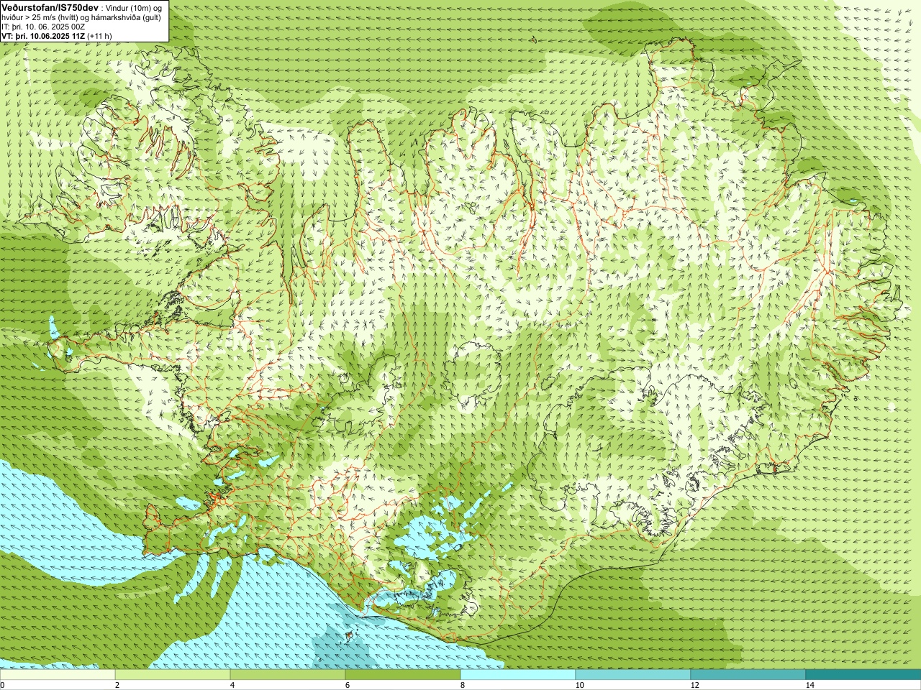Image resolution: width=921 pixels, height=690 pixels.
Task: Click the medium green 4–6 m/s legend swatch
Action: click(288, 675)
